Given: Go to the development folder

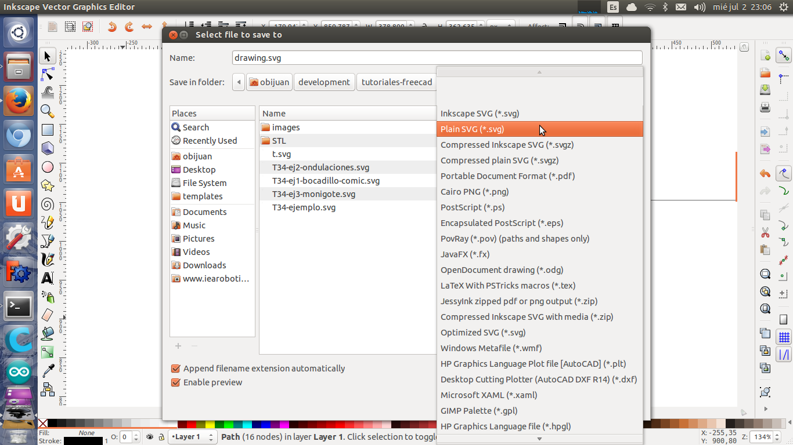Looking at the screenshot, I should (x=324, y=82).
